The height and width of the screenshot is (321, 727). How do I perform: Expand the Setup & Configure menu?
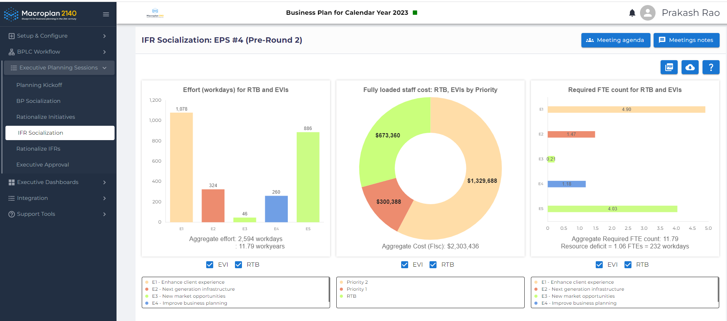click(x=58, y=36)
